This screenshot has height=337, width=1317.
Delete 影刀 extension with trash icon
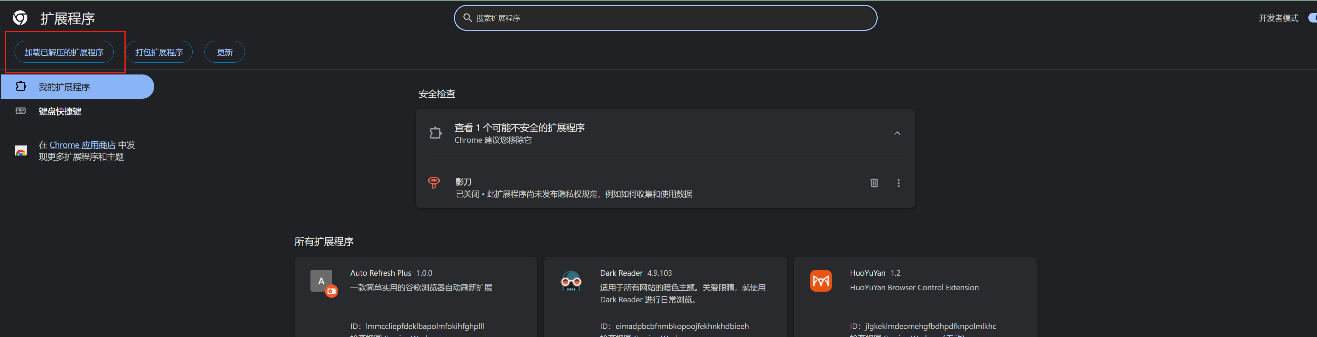point(874,183)
